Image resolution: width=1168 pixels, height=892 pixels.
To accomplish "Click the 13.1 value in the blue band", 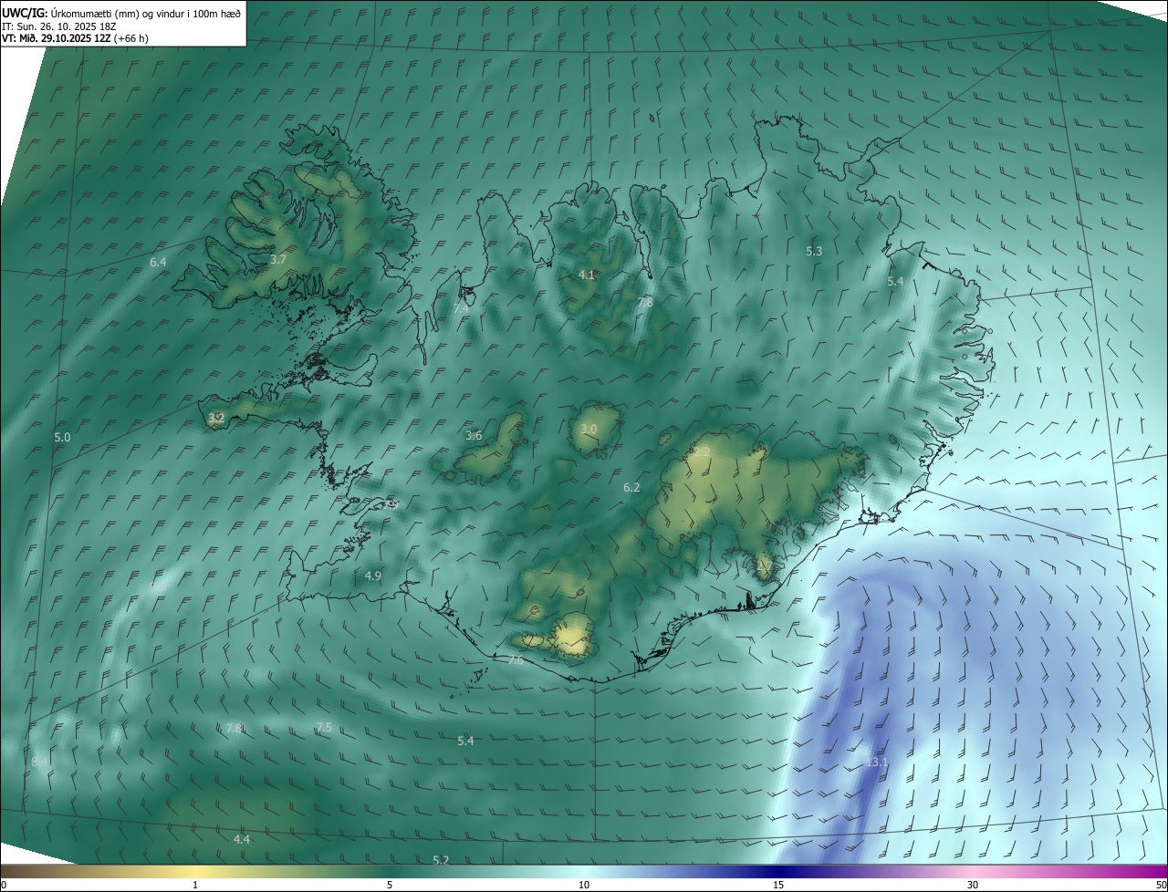I will pyautogui.click(x=877, y=762).
